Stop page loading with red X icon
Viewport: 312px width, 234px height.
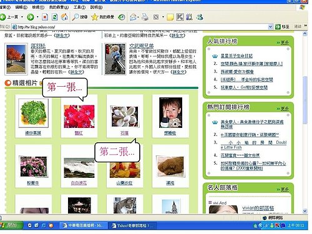pos(45,17)
